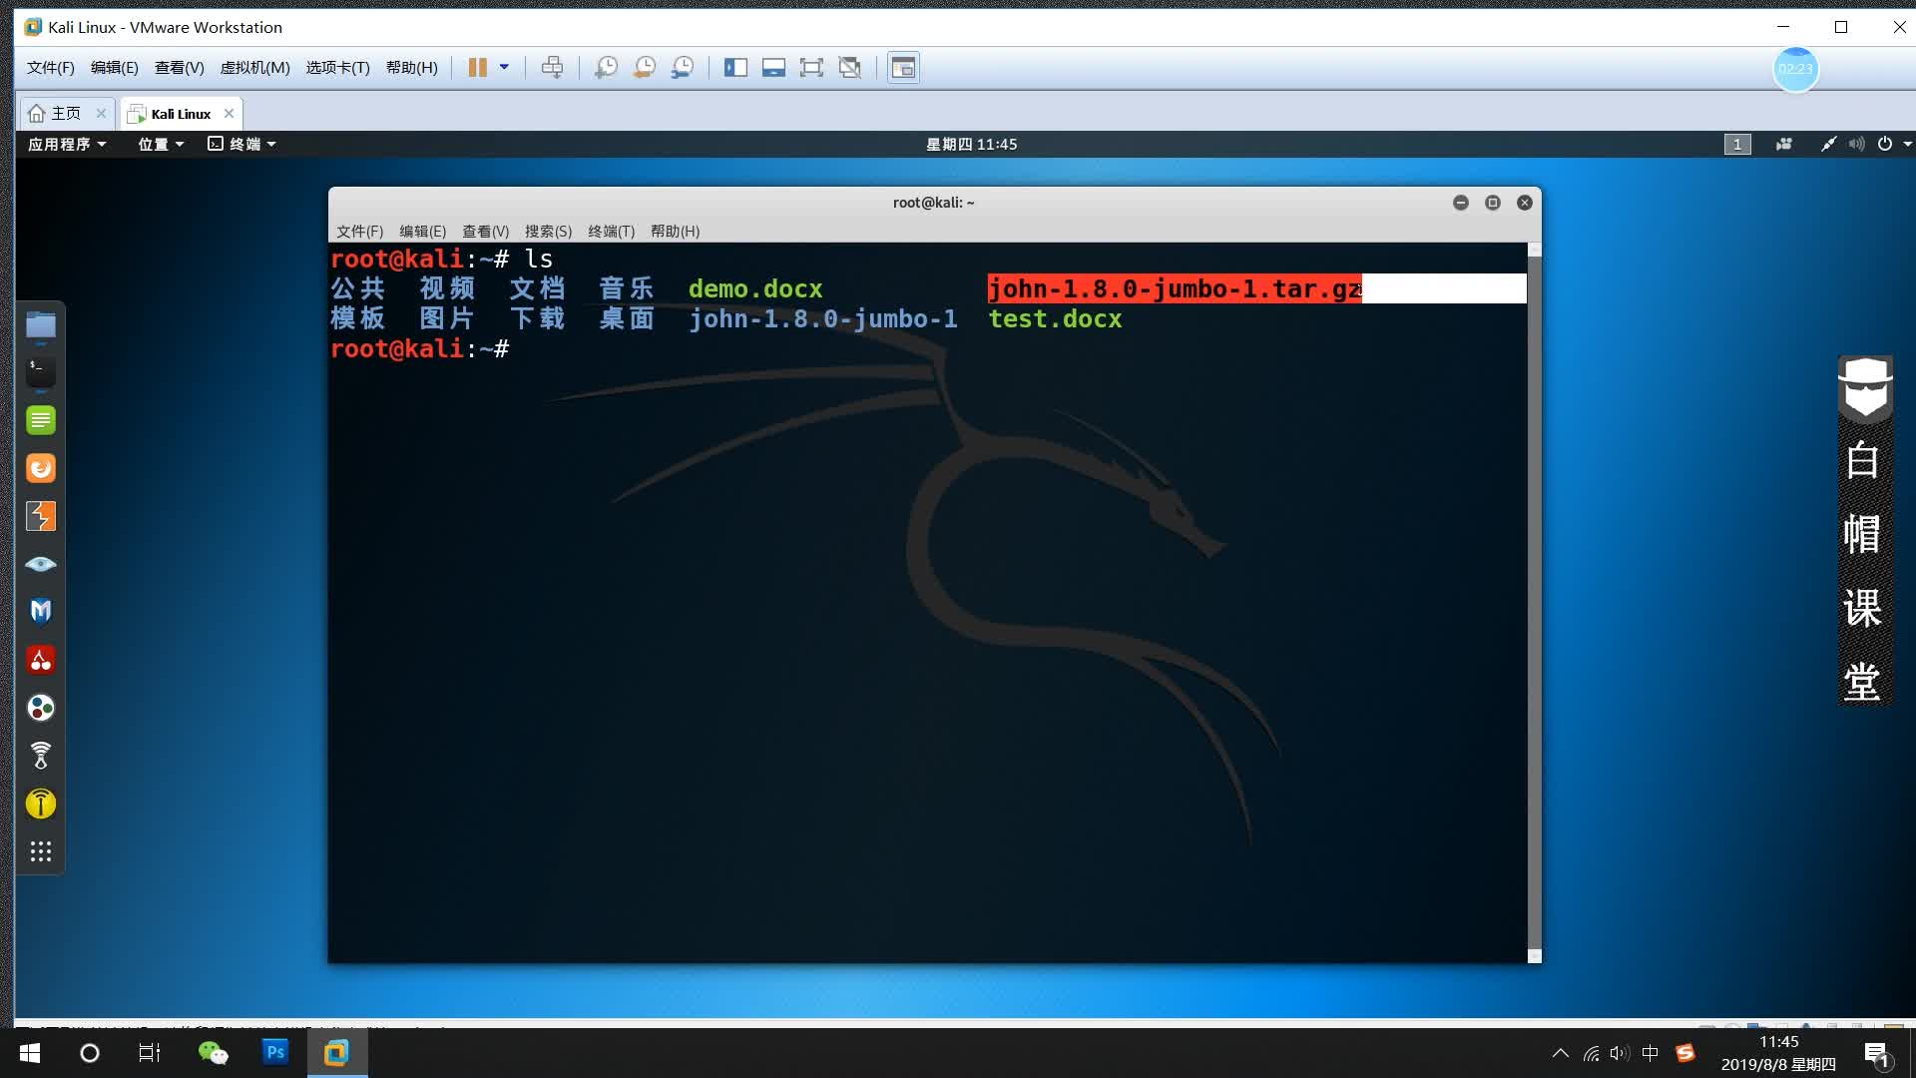
Task: Click the 星期四 11:45 clock in Kali top bar
Action: 971,144
